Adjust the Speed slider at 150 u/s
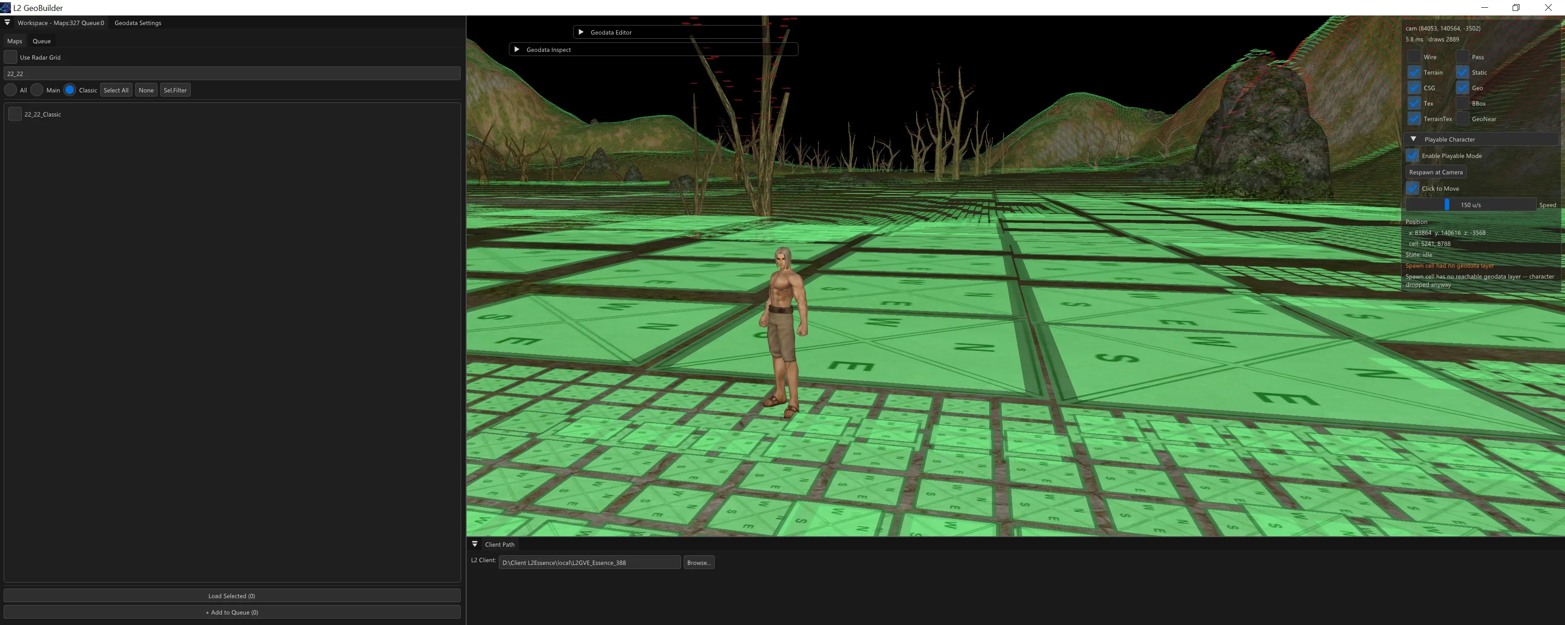The height and width of the screenshot is (625, 1565). pyautogui.click(x=1471, y=205)
